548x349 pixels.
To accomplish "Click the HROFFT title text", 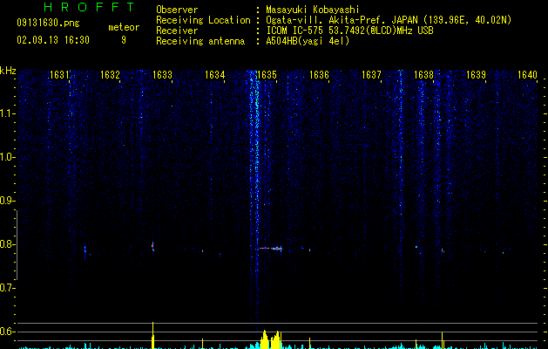I will coord(89,7).
